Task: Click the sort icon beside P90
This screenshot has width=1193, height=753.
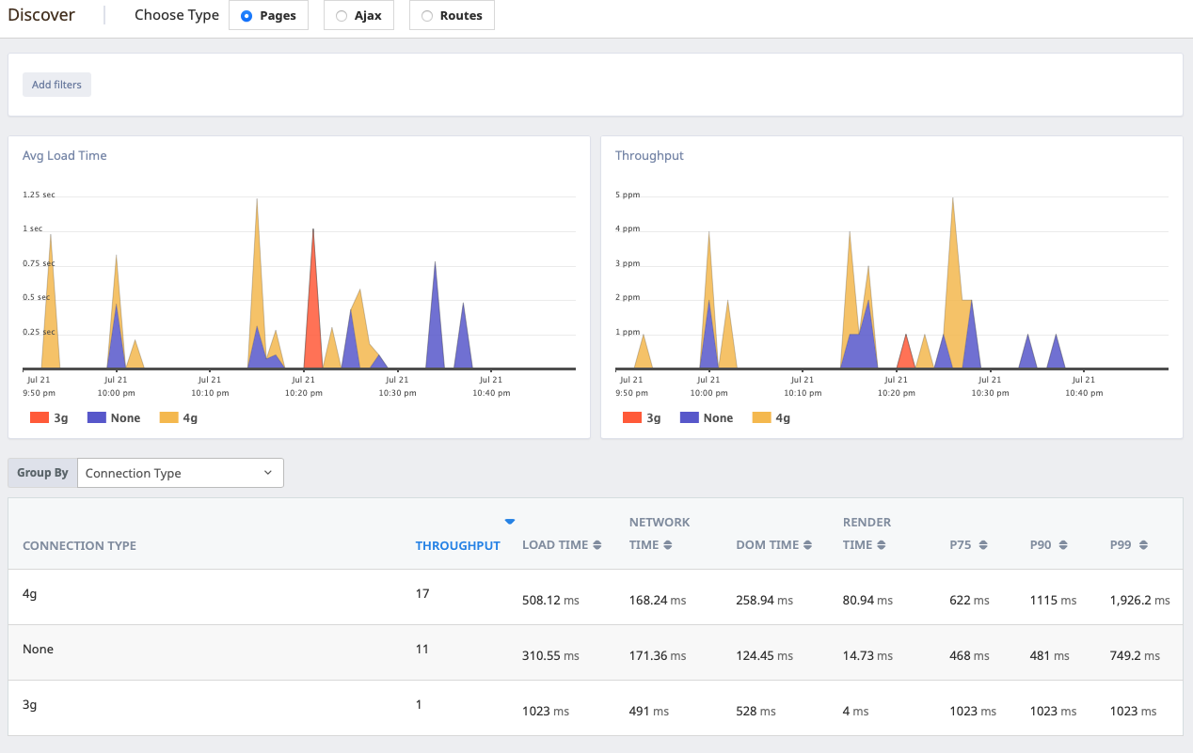Action: coord(1063,545)
